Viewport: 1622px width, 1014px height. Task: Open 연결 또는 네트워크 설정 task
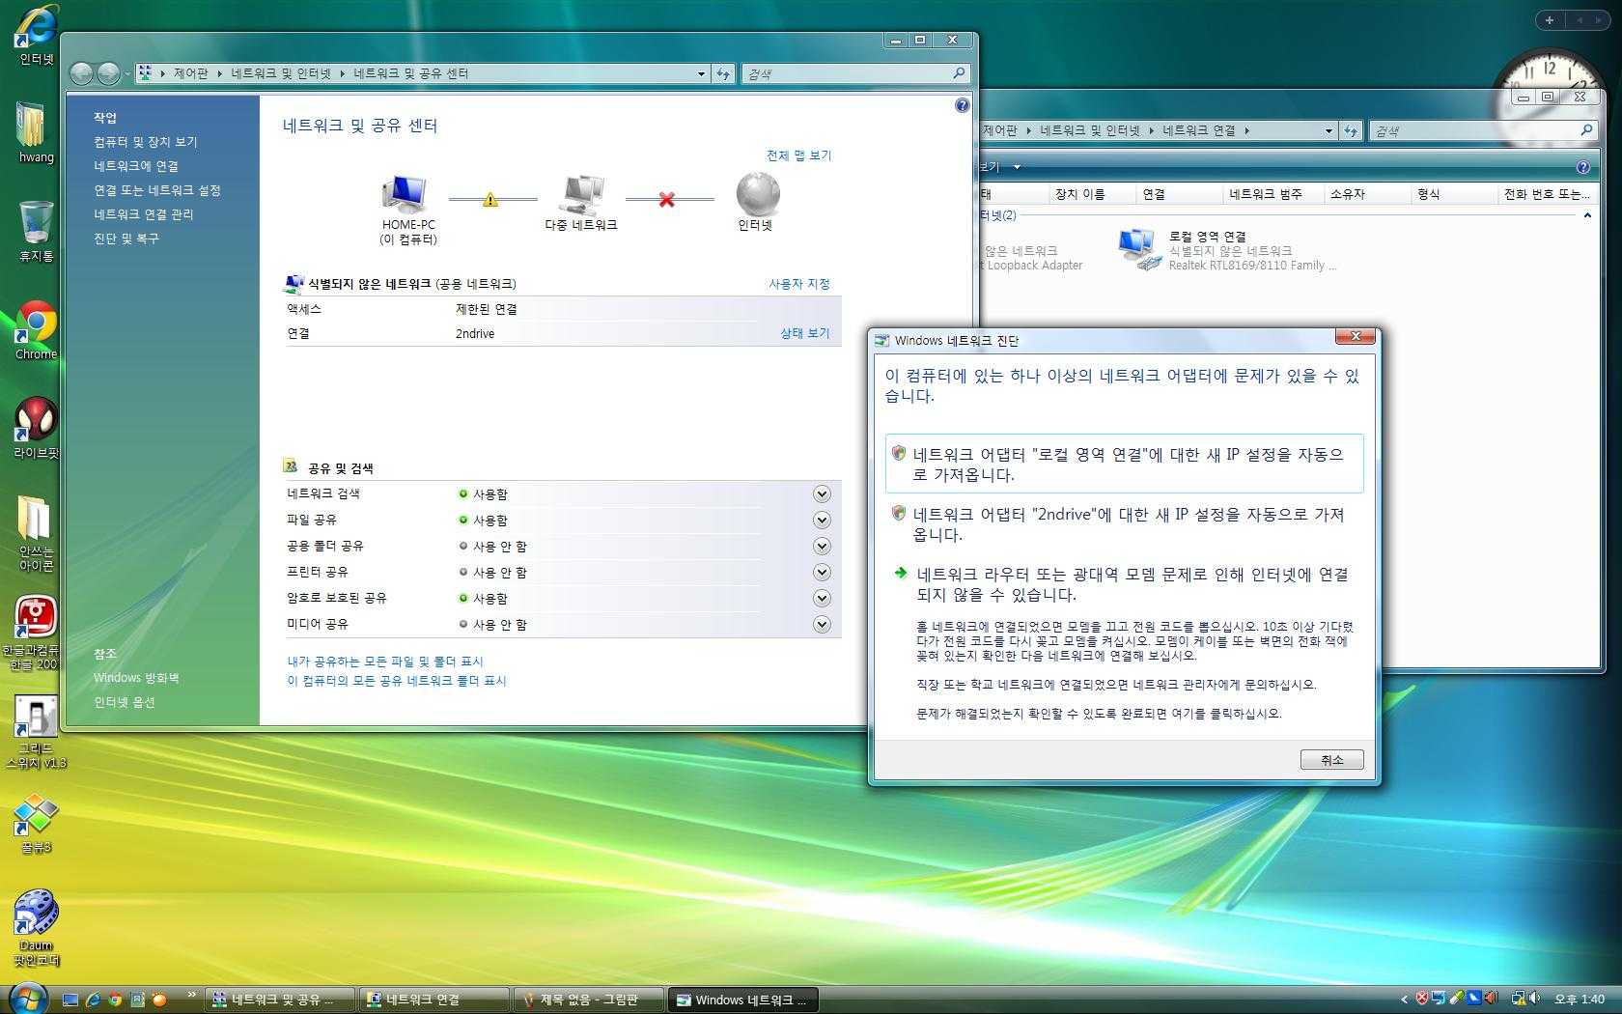click(156, 190)
